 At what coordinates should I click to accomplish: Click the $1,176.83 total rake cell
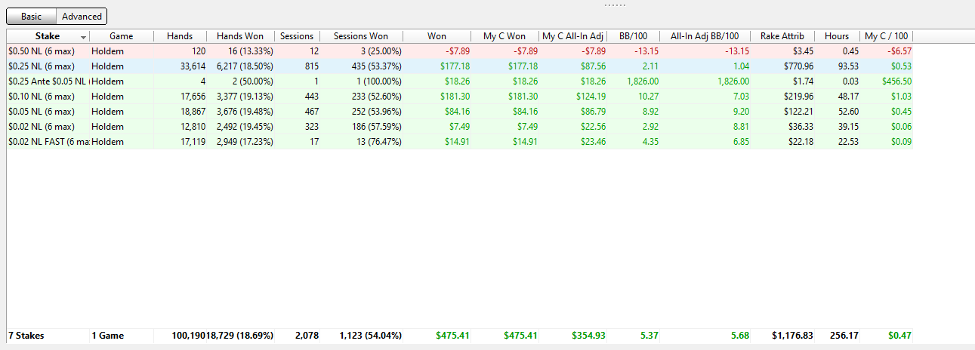[782, 336]
